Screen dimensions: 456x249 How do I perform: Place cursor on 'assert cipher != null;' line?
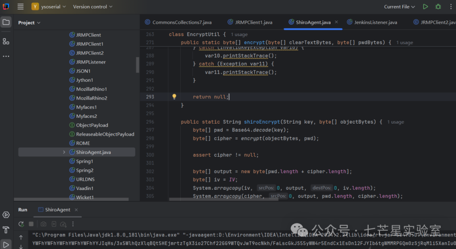[225, 155]
